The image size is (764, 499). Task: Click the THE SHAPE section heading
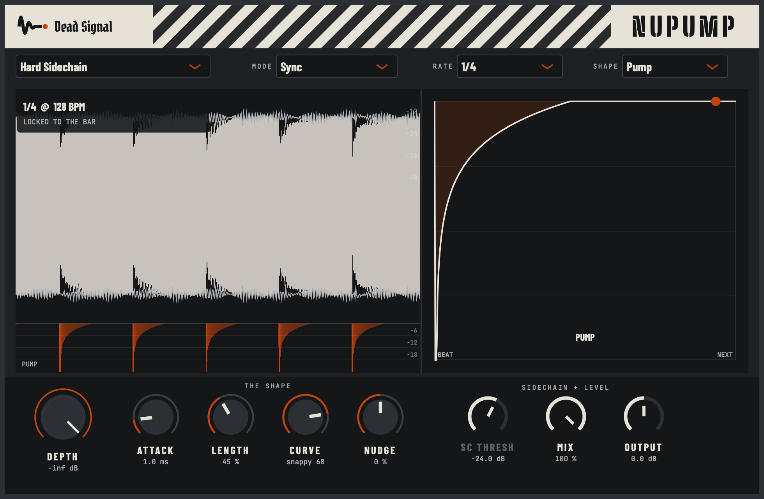(267, 386)
